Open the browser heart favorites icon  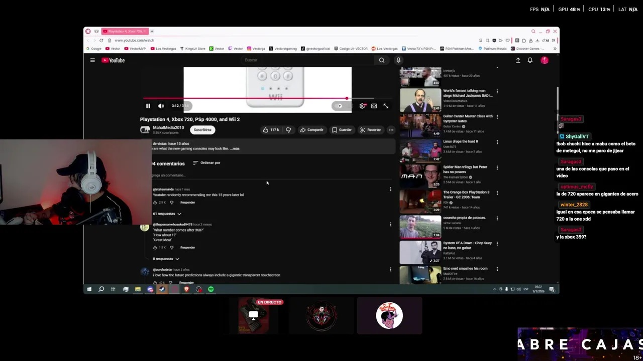tap(507, 40)
